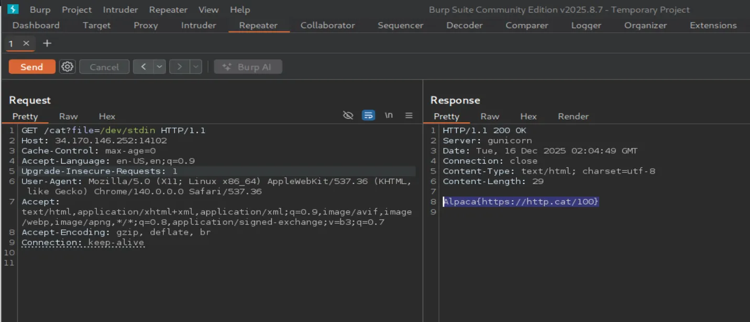The image size is (750, 322).
Task: Expand the back history dropdown arrow
Action: pyautogui.click(x=159, y=67)
